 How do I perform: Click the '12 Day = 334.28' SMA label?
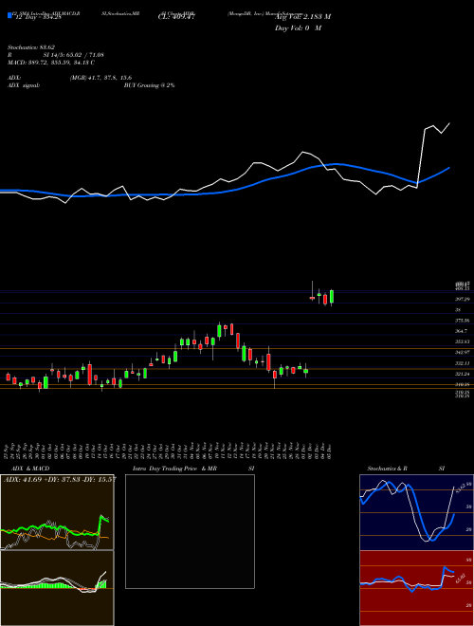coord(38,17)
